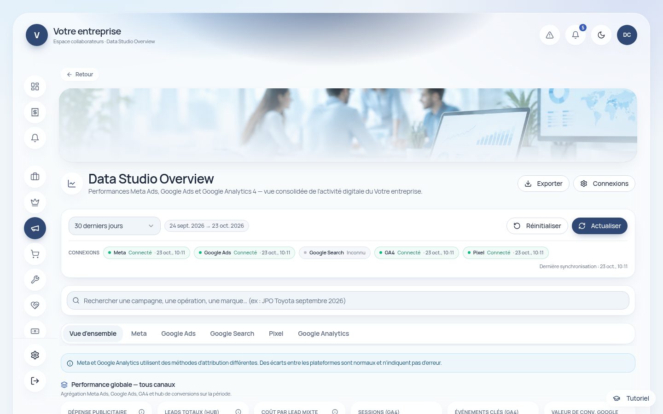
Task: Open the '30 derniers jours' period dropdown
Action: (x=114, y=226)
